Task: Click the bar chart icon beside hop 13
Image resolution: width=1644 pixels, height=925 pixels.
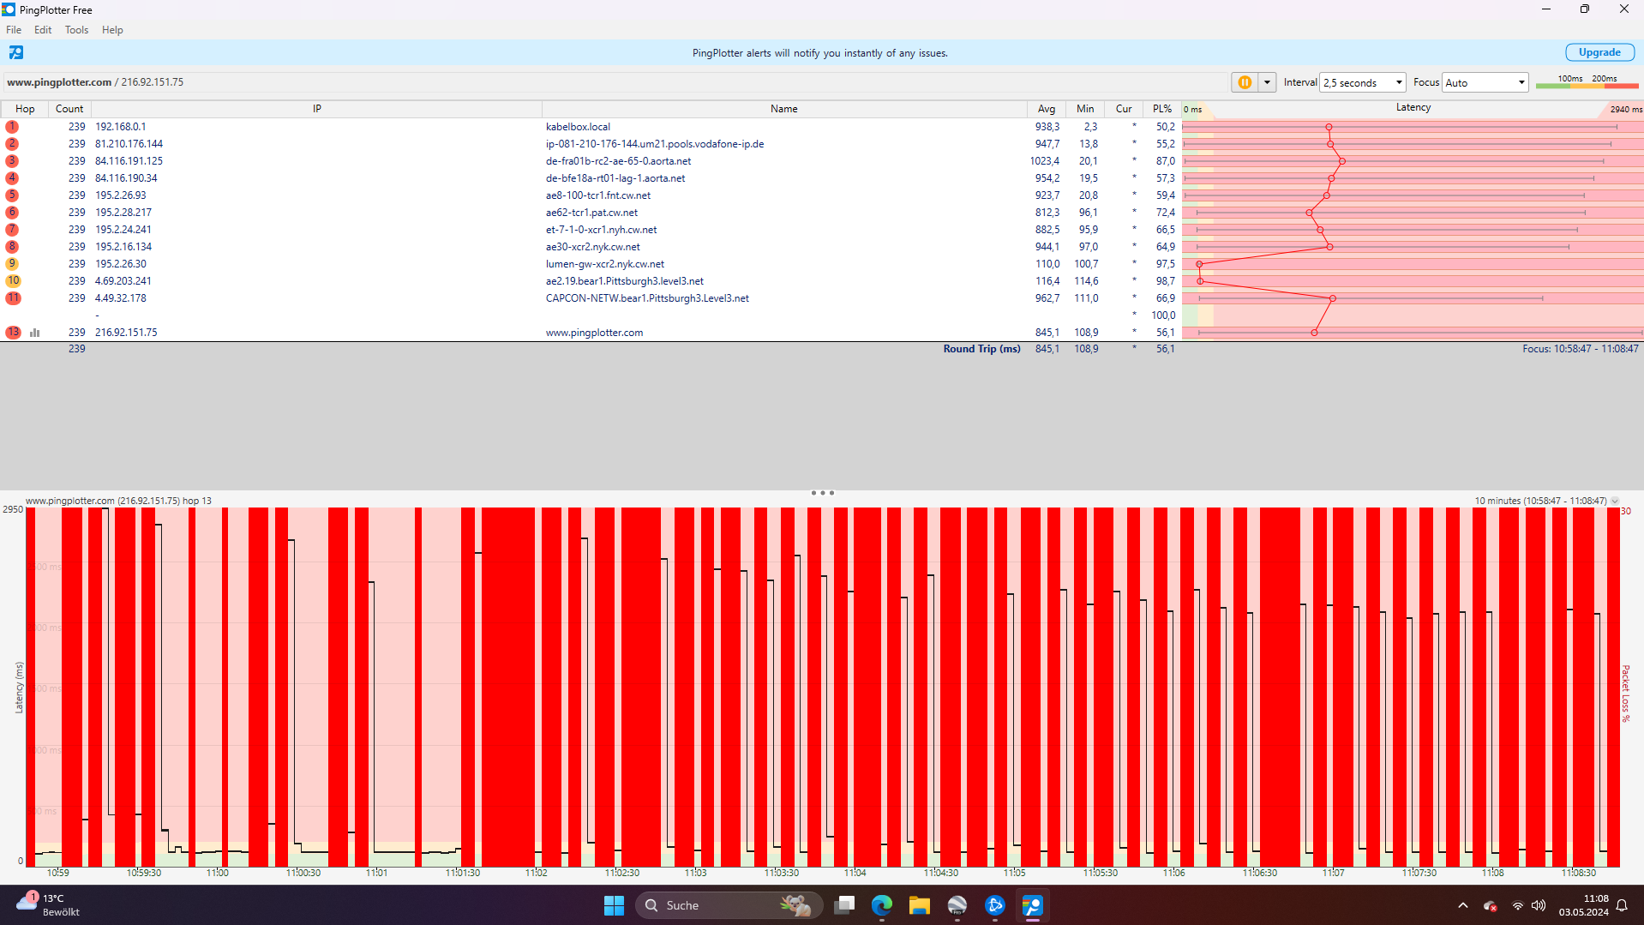Action: click(x=34, y=332)
